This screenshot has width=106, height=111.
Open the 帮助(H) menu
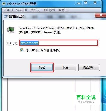(x=63, y=10)
